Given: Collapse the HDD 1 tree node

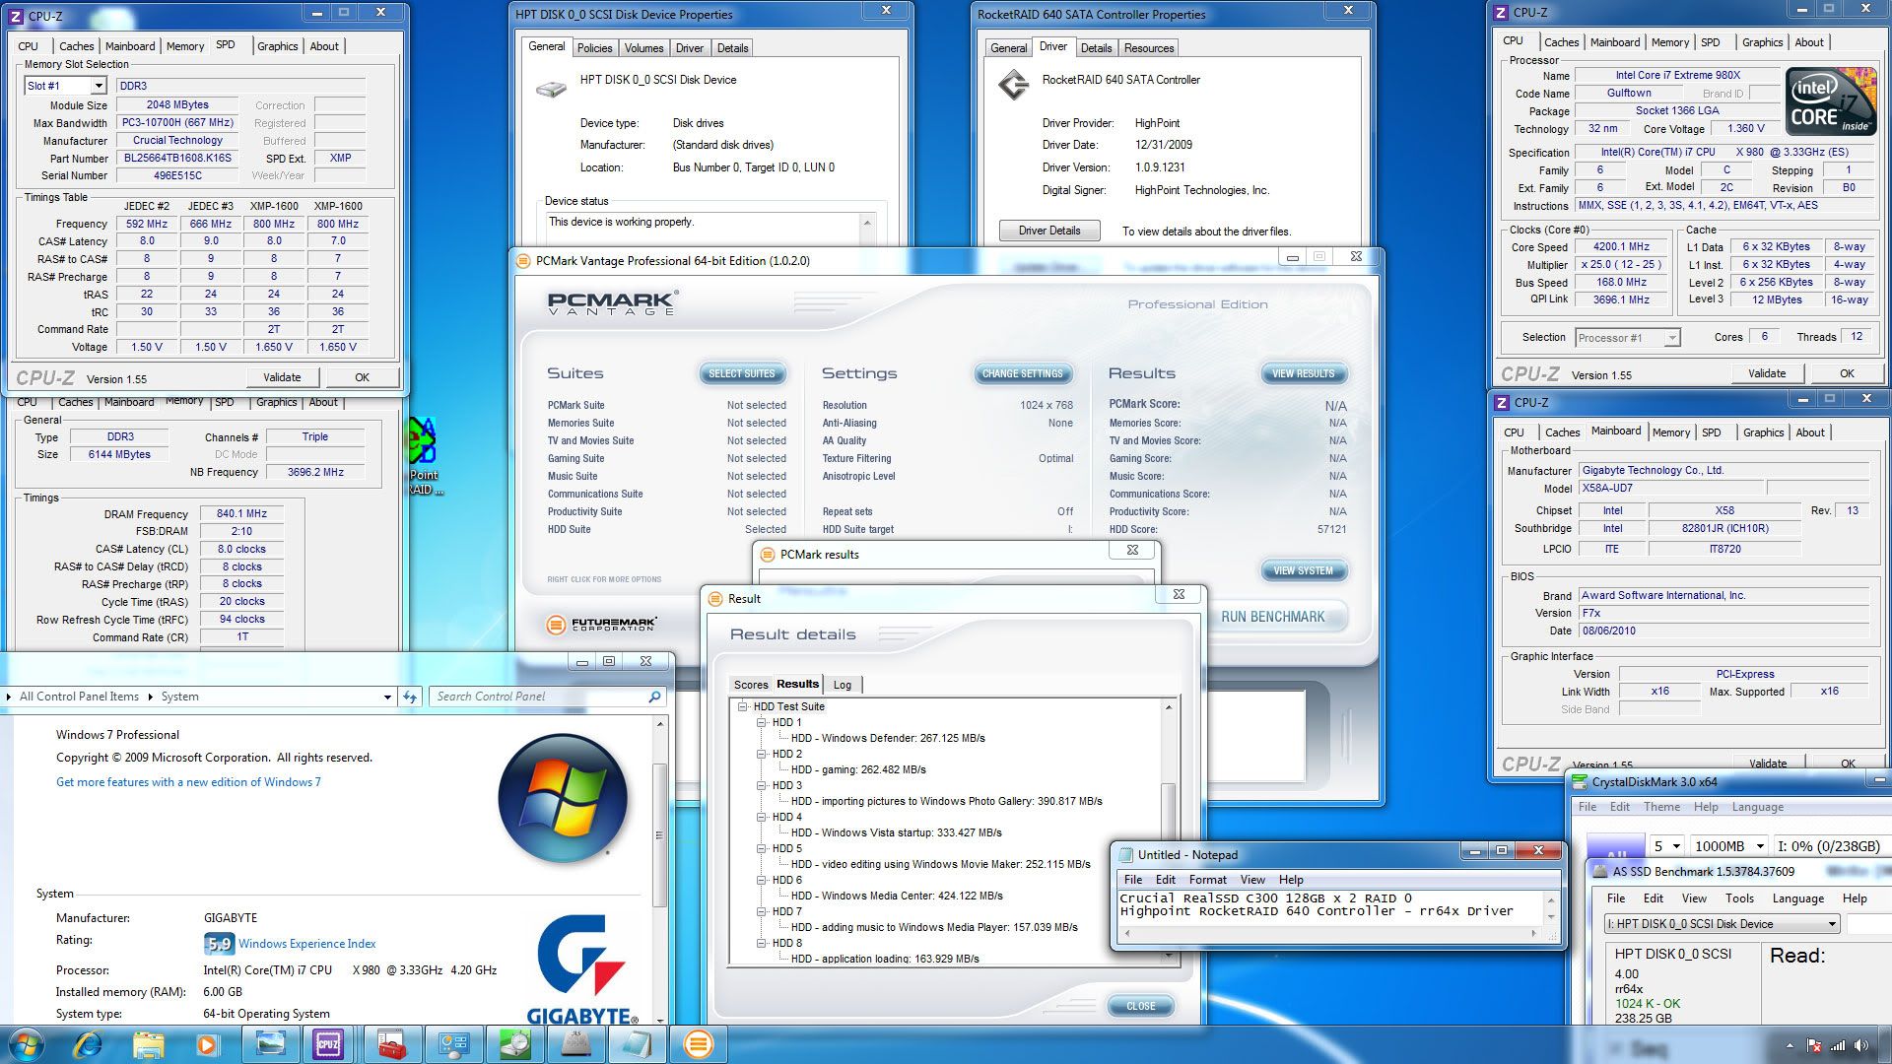Looking at the screenshot, I should coord(762,722).
